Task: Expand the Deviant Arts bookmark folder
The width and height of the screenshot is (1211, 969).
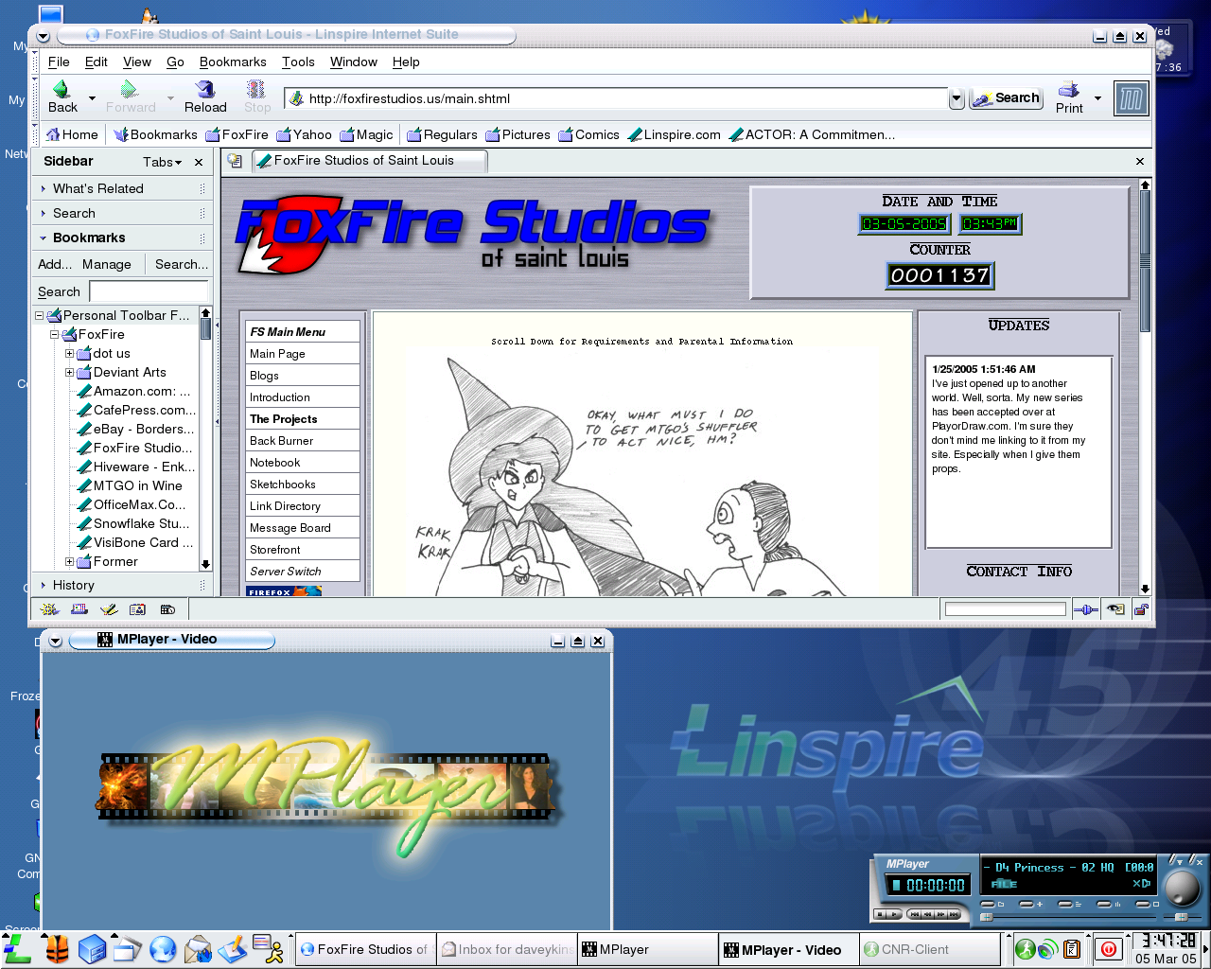Action: click(x=69, y=373)
